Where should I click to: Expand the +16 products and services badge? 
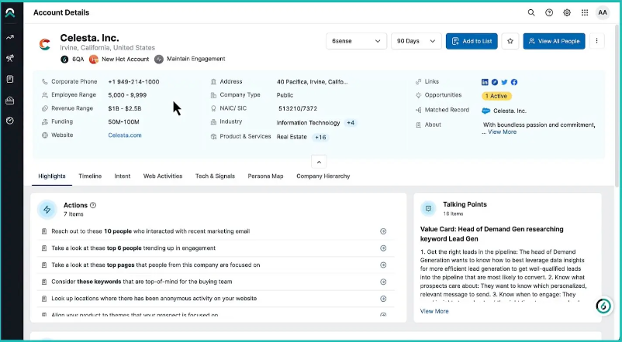[320, 138]
